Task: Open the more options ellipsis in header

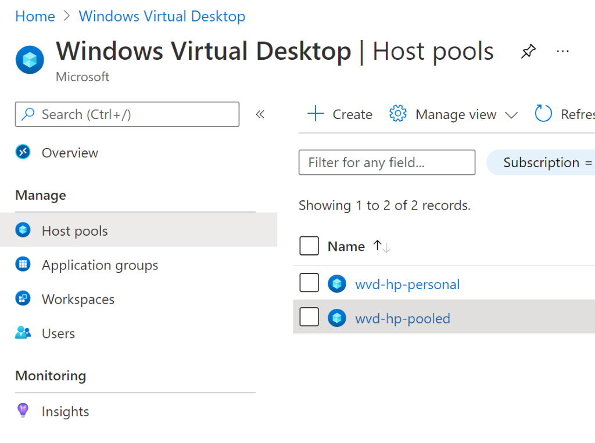Action: pyautogui.click(x=562, y=51)
